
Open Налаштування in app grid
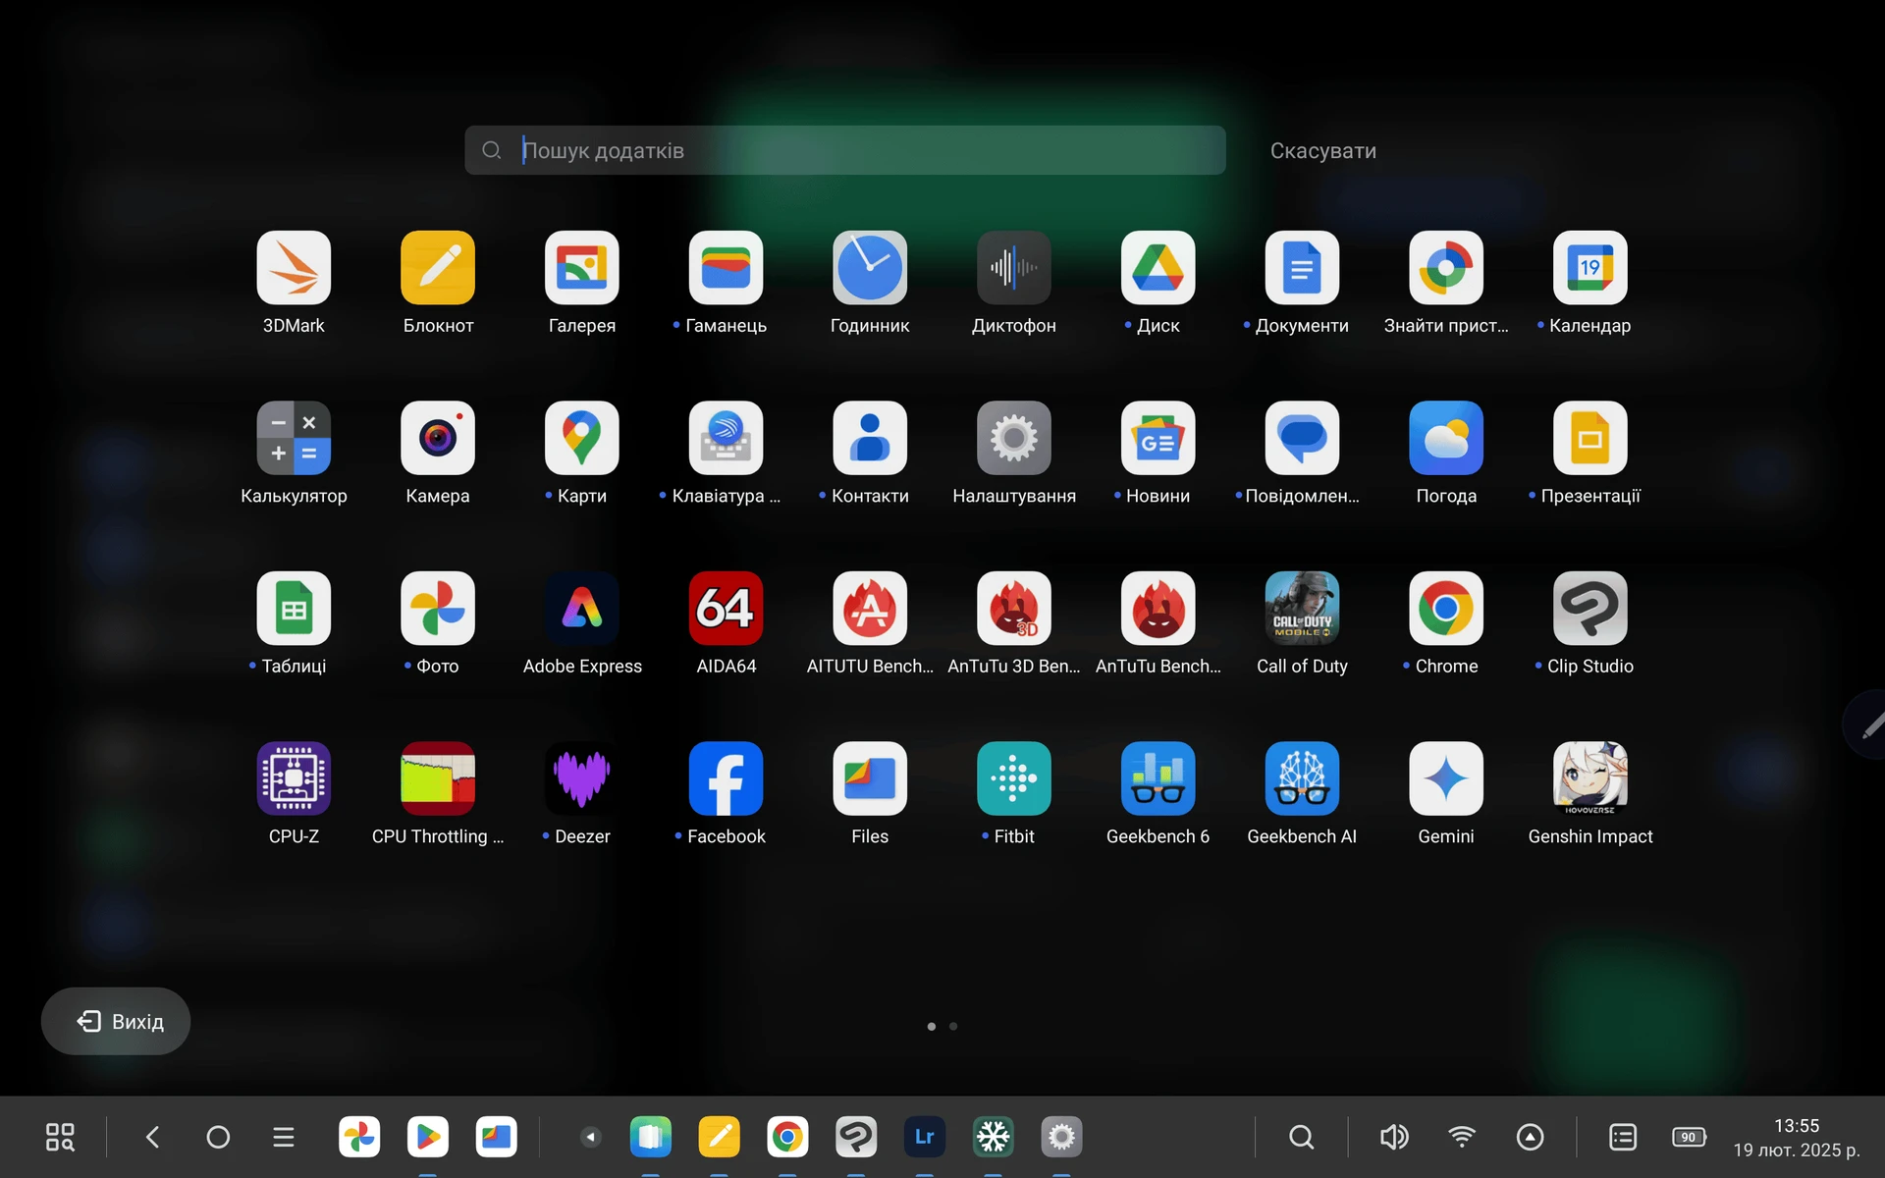click(1014, 438)
